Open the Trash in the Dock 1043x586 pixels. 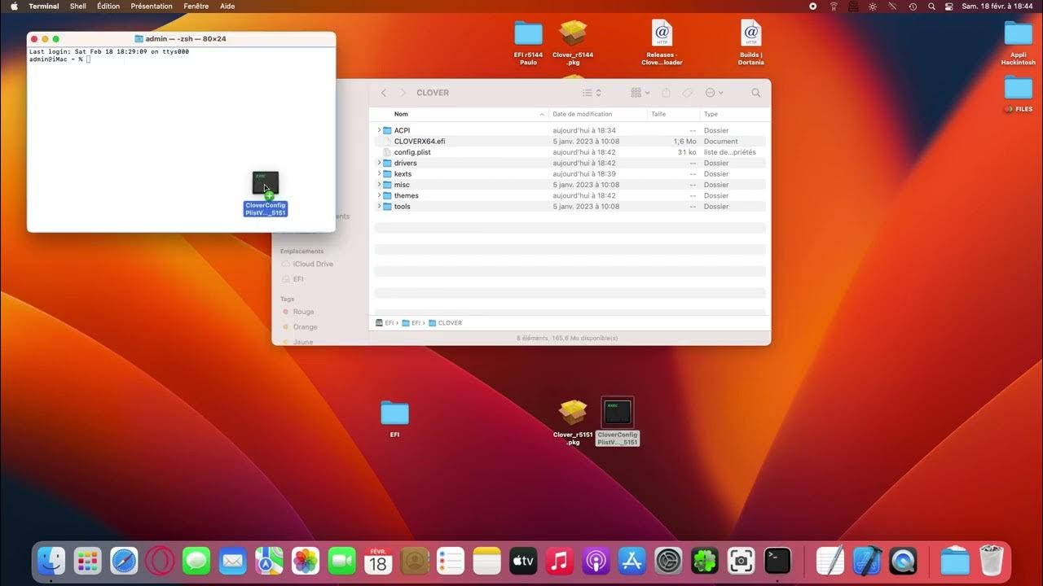click(992, 560)
